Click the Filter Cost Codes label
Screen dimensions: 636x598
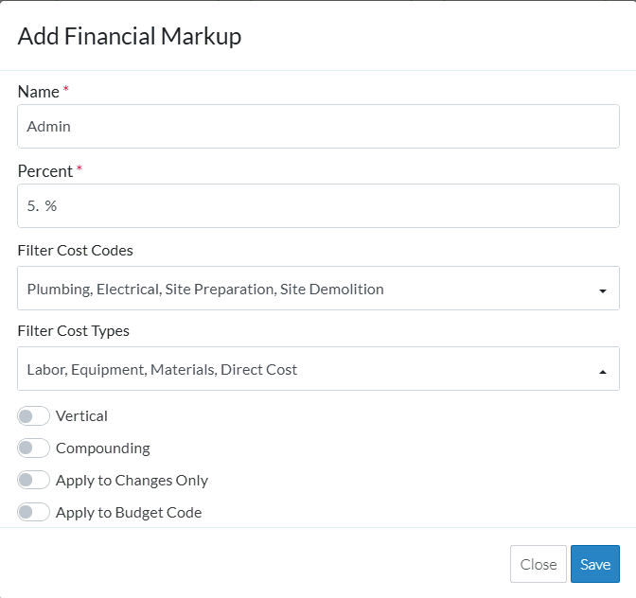75,251
